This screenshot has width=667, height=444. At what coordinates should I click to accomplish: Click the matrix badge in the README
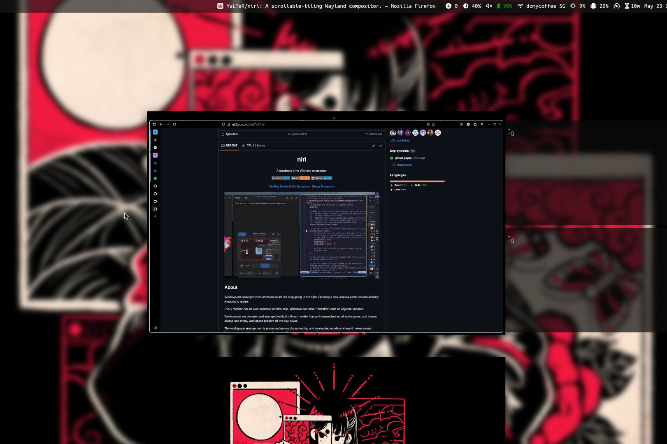click(281, 178)
